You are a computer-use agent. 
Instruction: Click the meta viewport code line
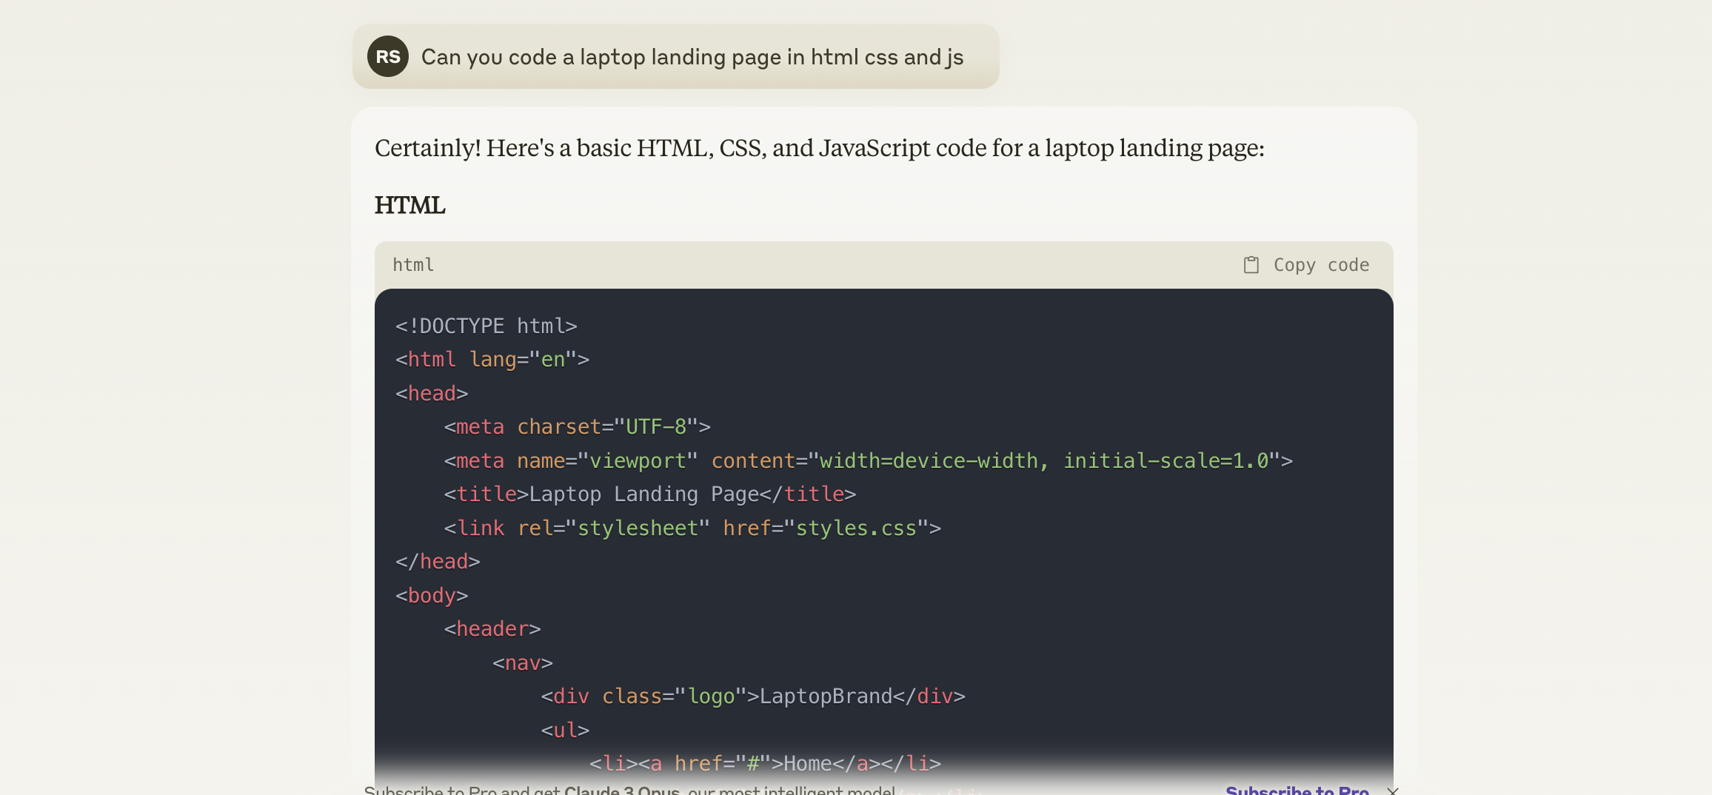pyautogui.click(x=868, y=460)
